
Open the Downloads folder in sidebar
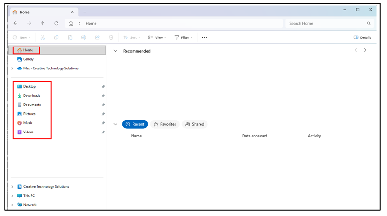pyautogui.click(x=32, y=96)
